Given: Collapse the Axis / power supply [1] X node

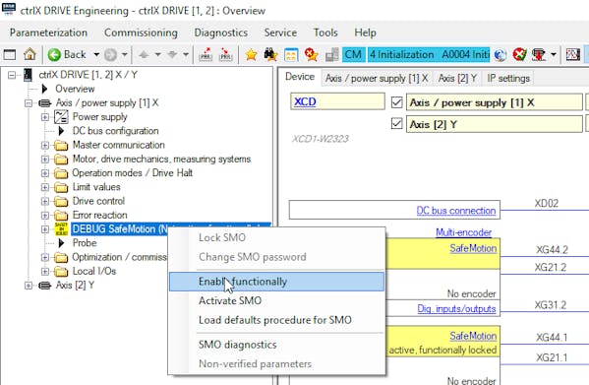Looking at the screenshot, I should pos(29,103).
